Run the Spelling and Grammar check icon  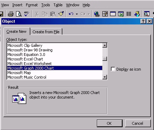click(26, 14)
